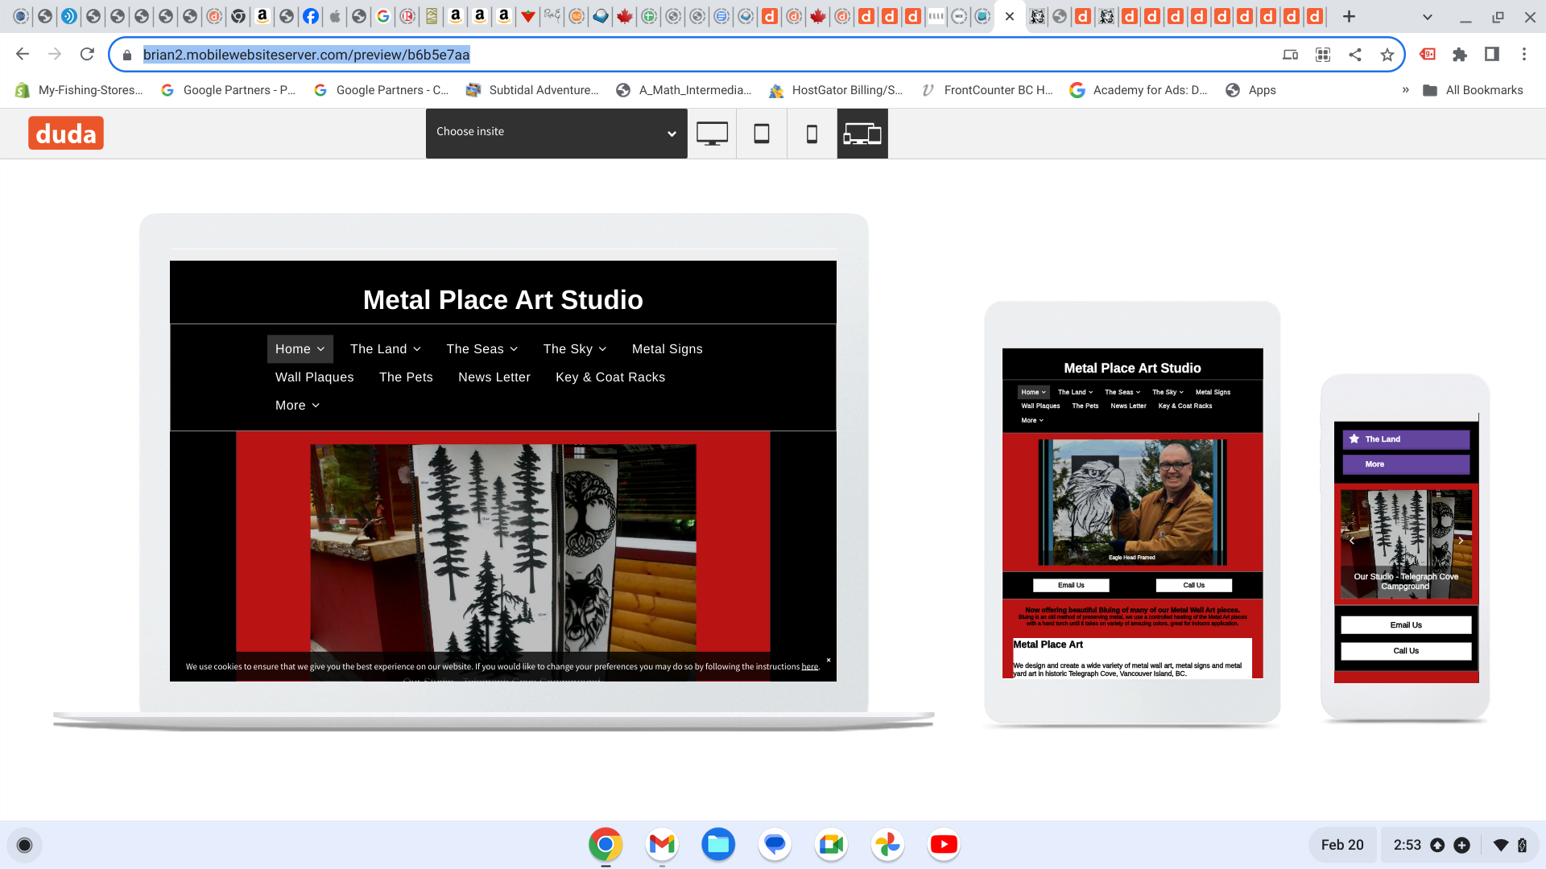Viewport: 1546px width, 869px height.
Task: Expand Home menu in laptop preview
Action: (x=300, y=349)
